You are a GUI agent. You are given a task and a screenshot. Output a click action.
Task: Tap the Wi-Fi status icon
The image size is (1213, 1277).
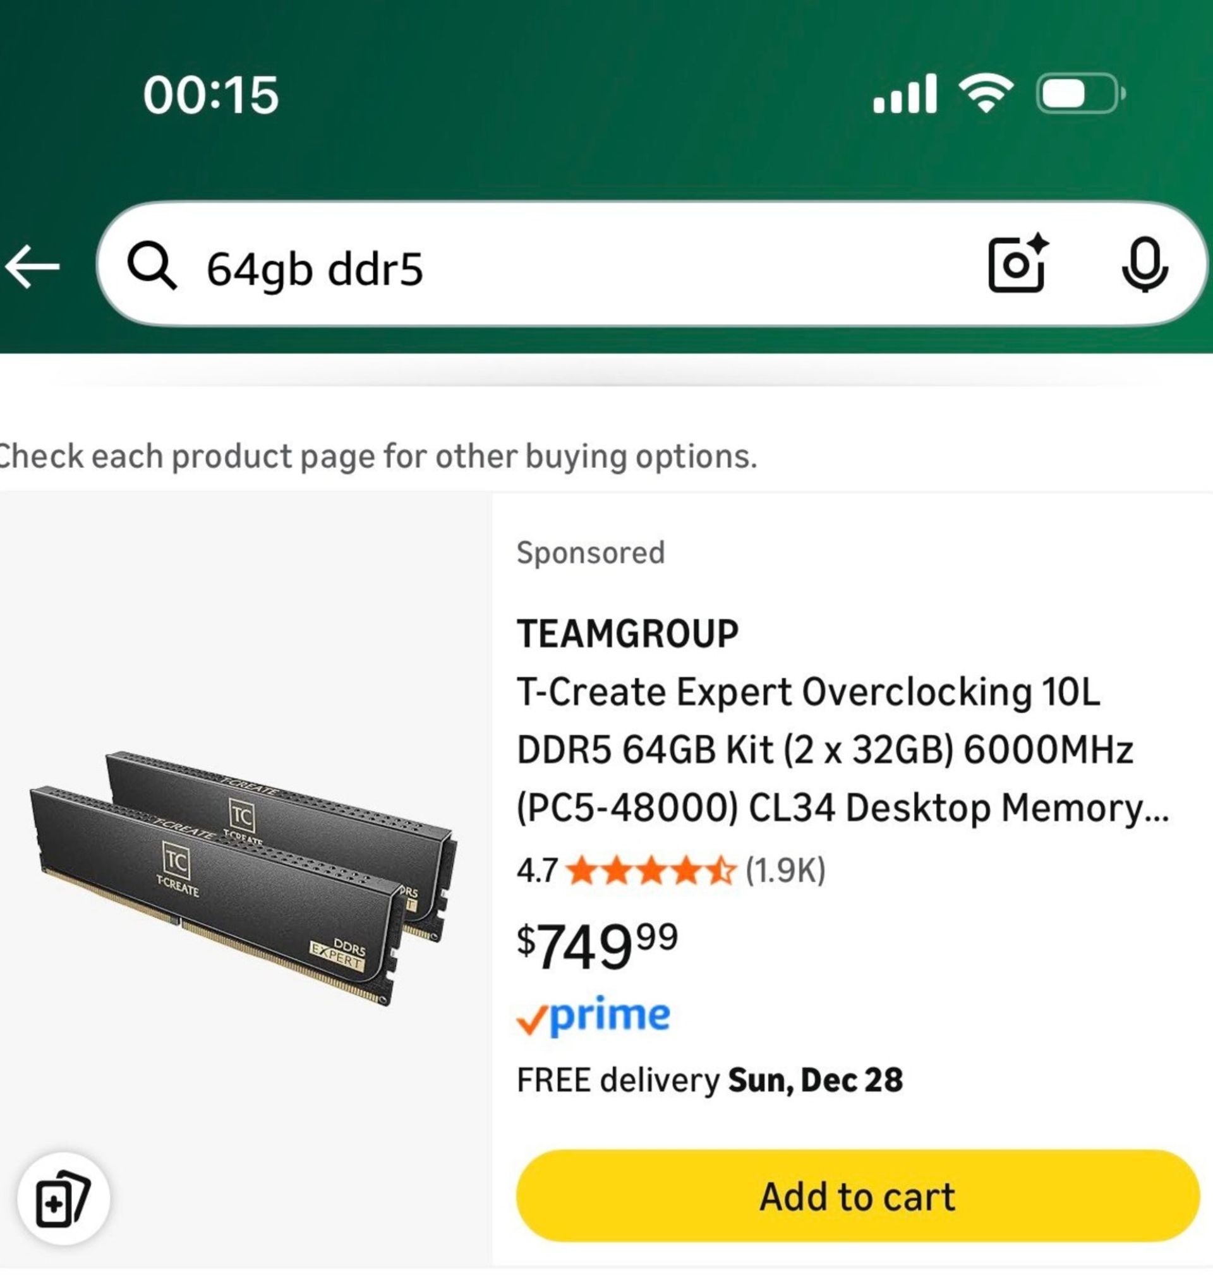tap(986, 94)
